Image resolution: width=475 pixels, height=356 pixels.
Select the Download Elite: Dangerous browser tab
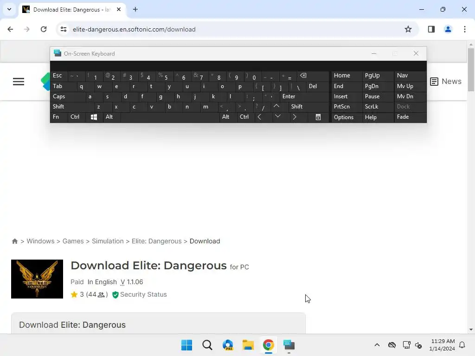point(72,10)
